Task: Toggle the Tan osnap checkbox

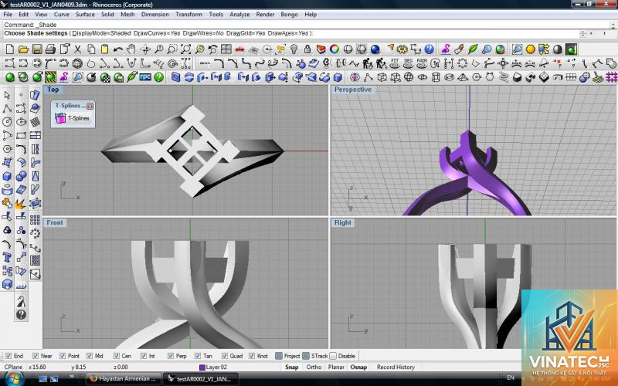Action: [198, 356]
